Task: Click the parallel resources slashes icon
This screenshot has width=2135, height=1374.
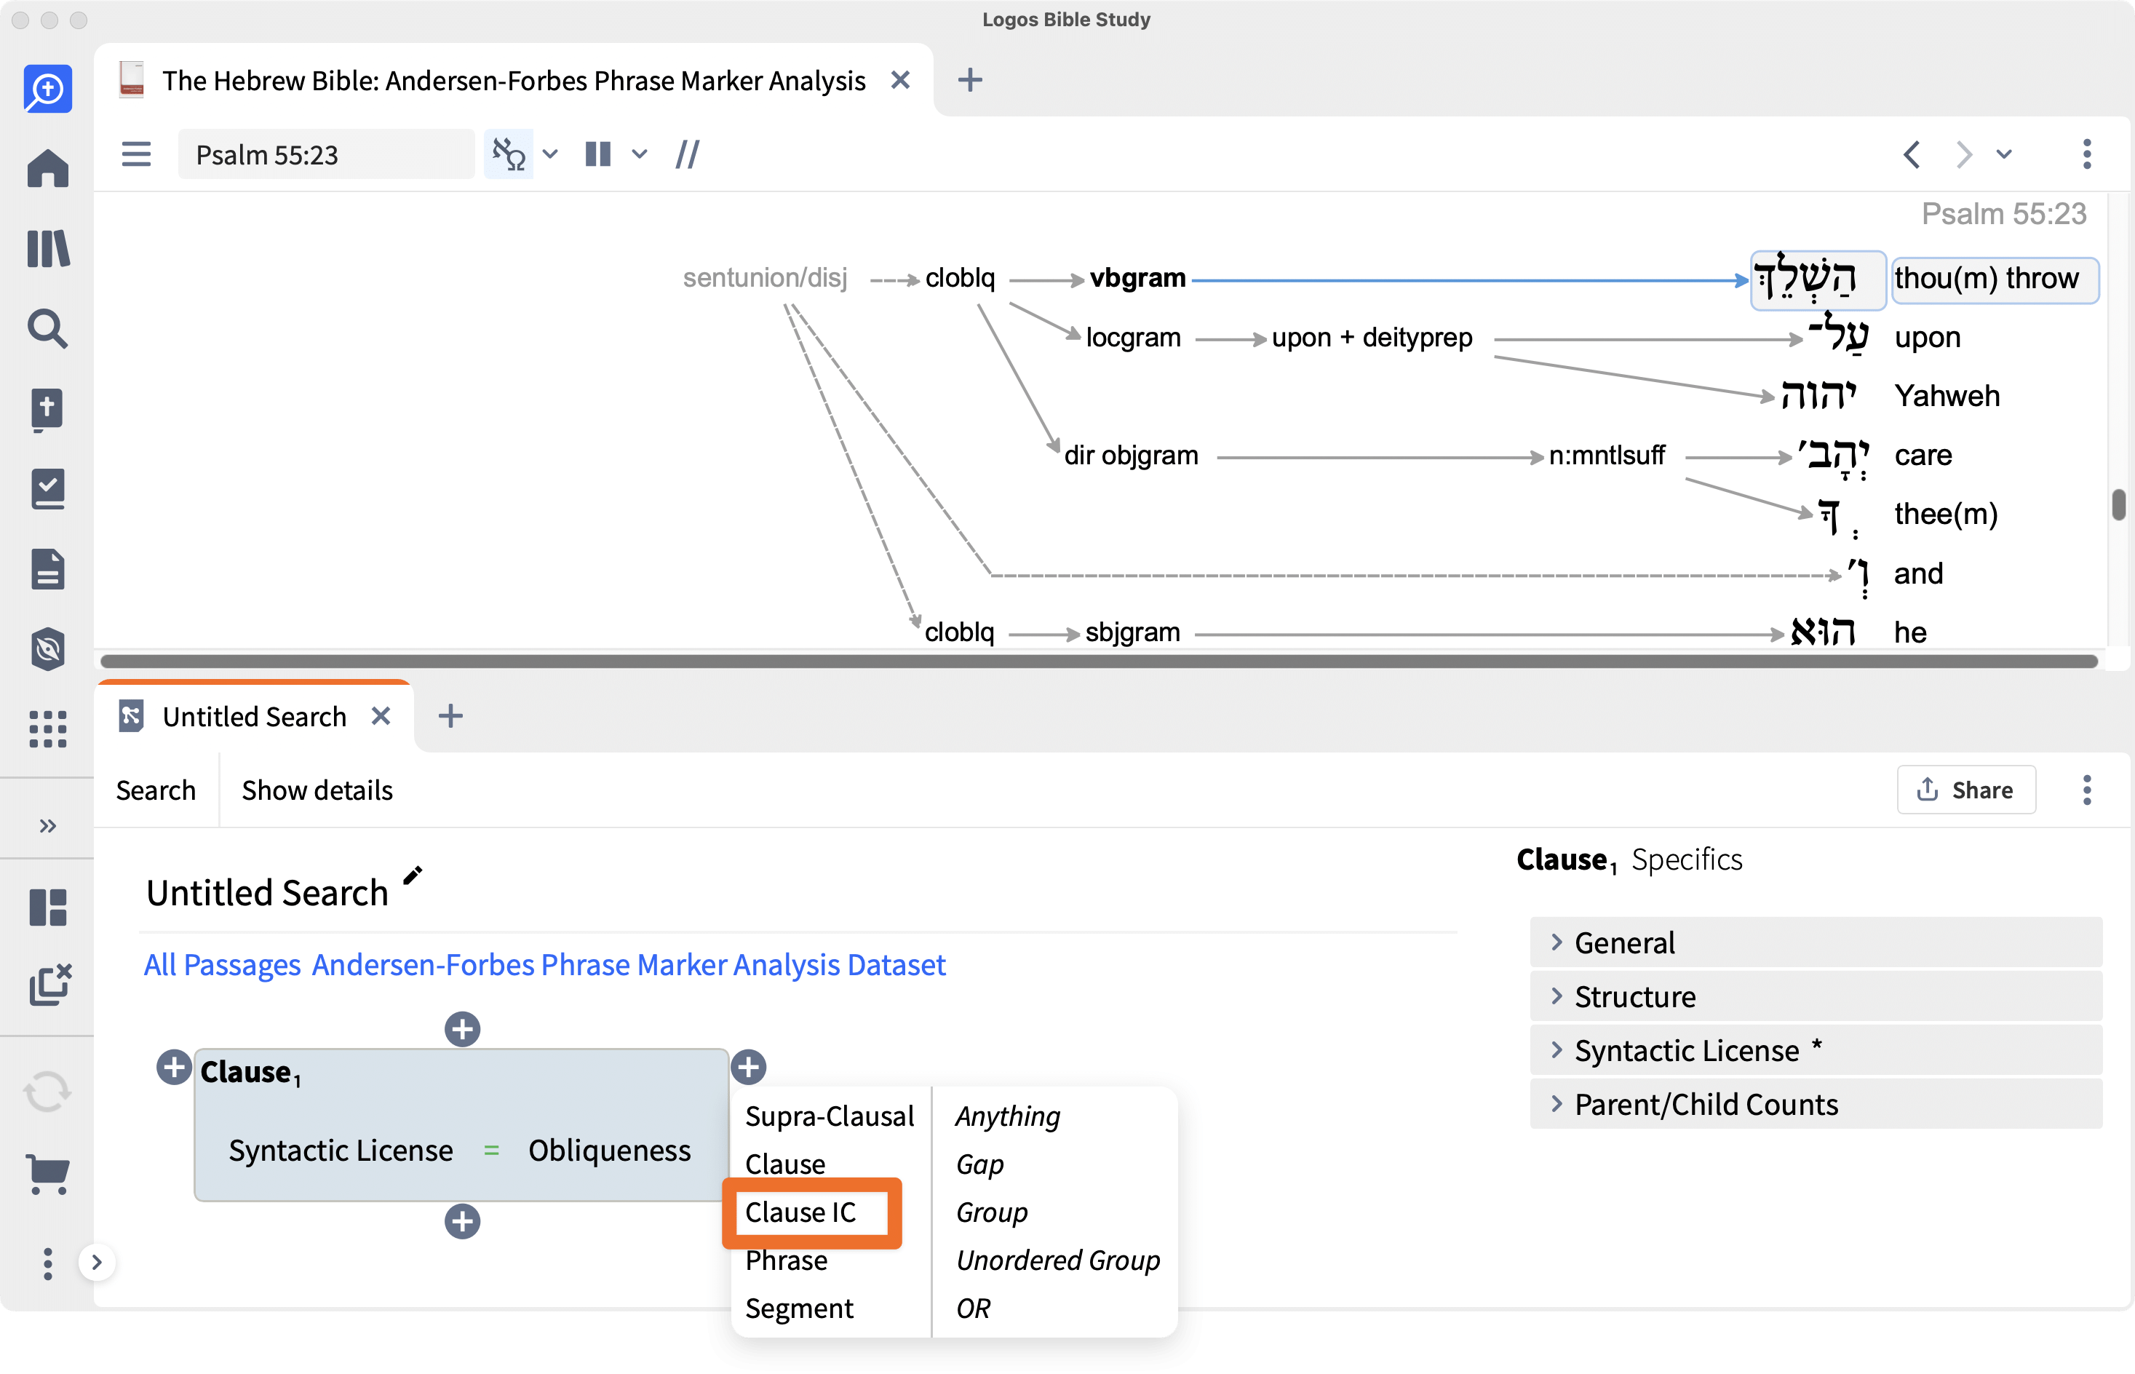Action: [x=687, y=154]
